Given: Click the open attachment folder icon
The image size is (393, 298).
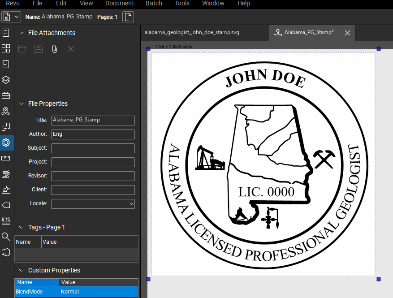Looking at the screenshot, I should pyautogui.click(x=22, y=49).
